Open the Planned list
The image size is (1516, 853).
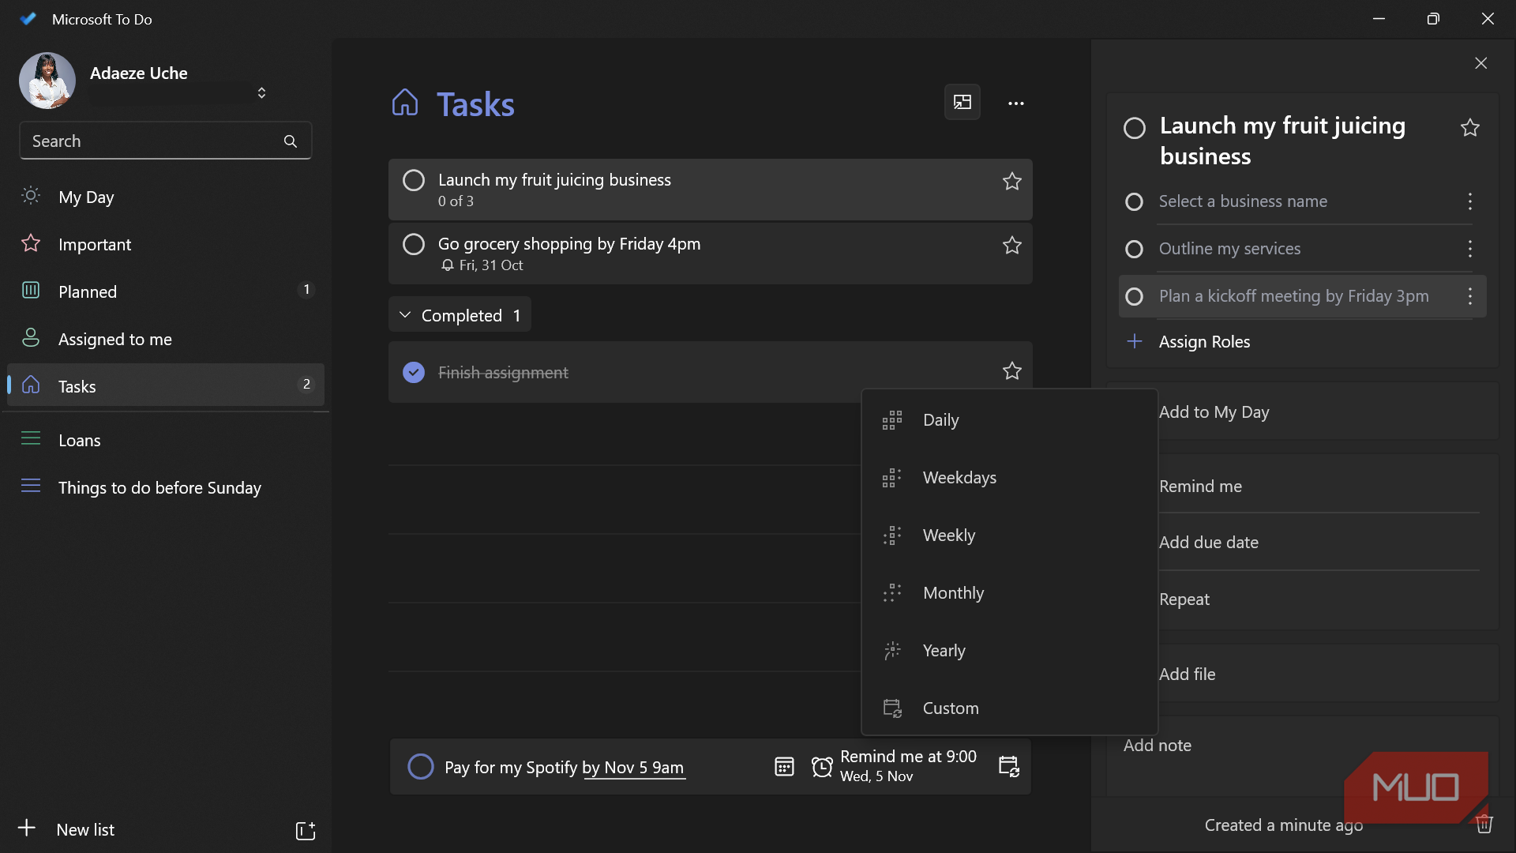(166, 291)
